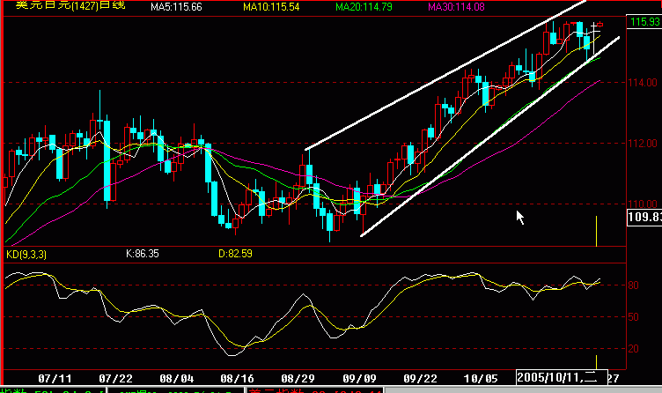Click the MA5:115.66 indicator label
The image size is (662, 393).
tap(176, 7)
